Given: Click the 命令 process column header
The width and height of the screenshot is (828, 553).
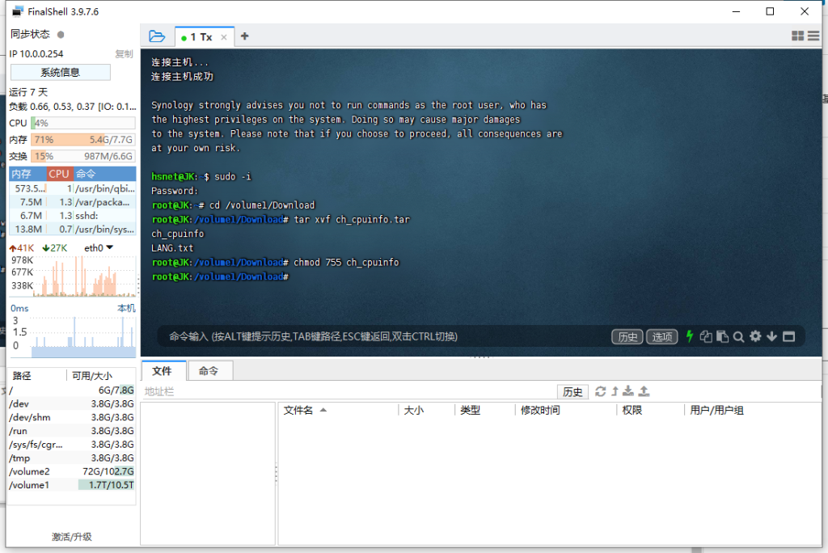Looking at the screenshot, I should 104,174.
